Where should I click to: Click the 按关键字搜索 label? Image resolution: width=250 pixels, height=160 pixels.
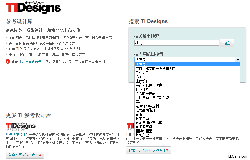tap(147, 36)
